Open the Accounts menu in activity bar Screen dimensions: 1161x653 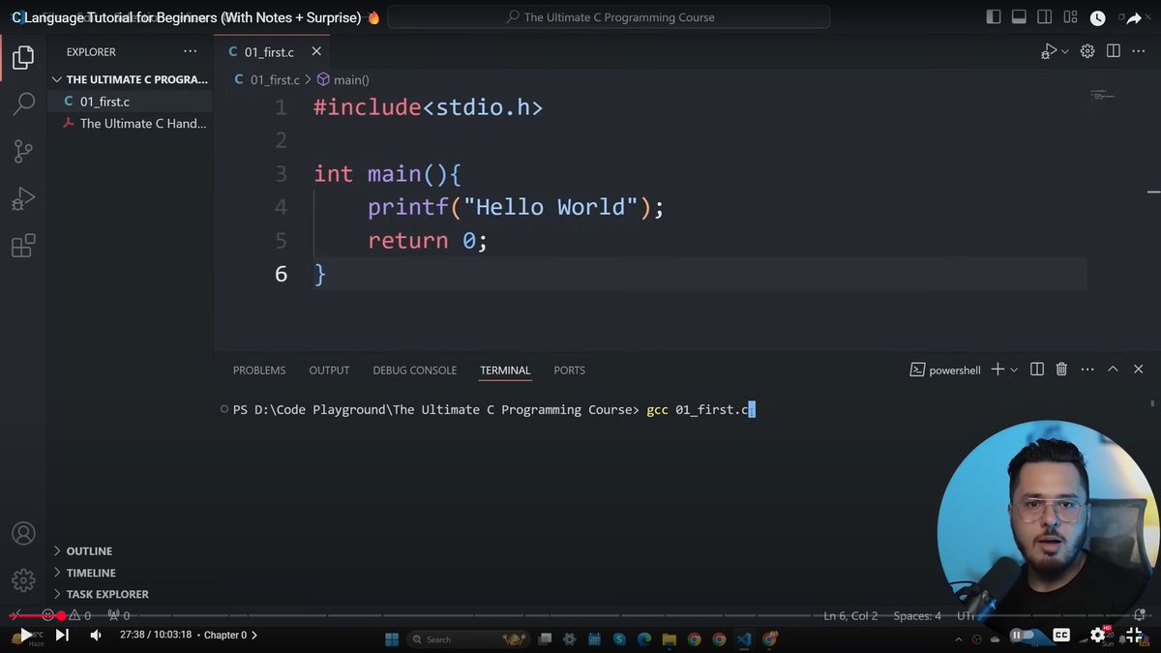tap(23, 533)
